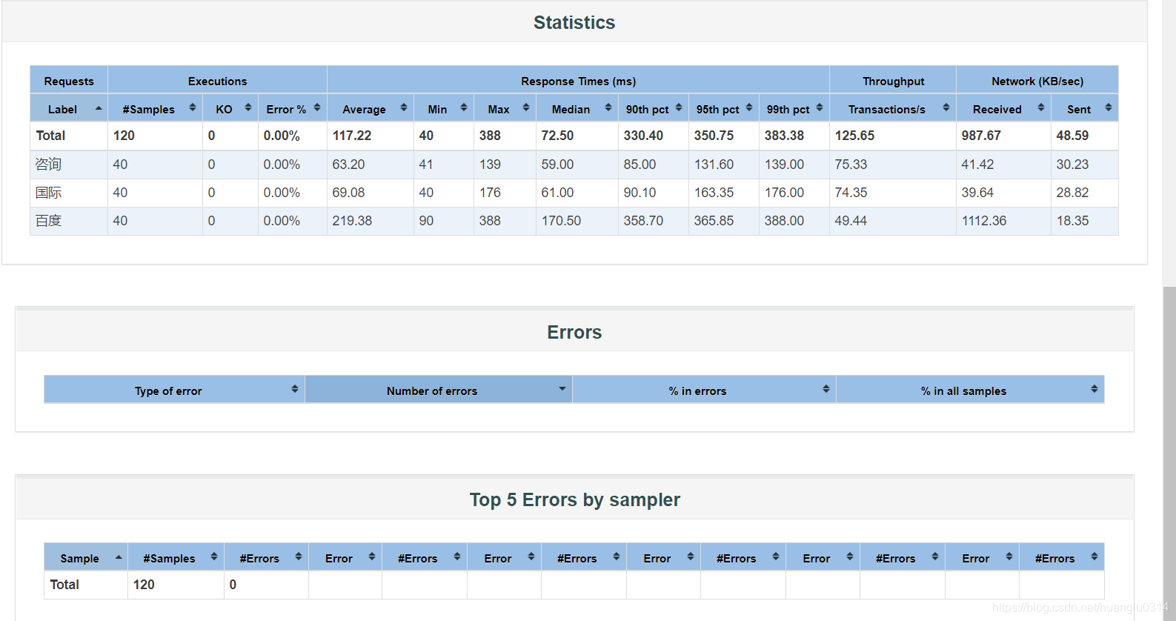
Task: Sort by 90th pct column arrows
Action: (679, 108)
